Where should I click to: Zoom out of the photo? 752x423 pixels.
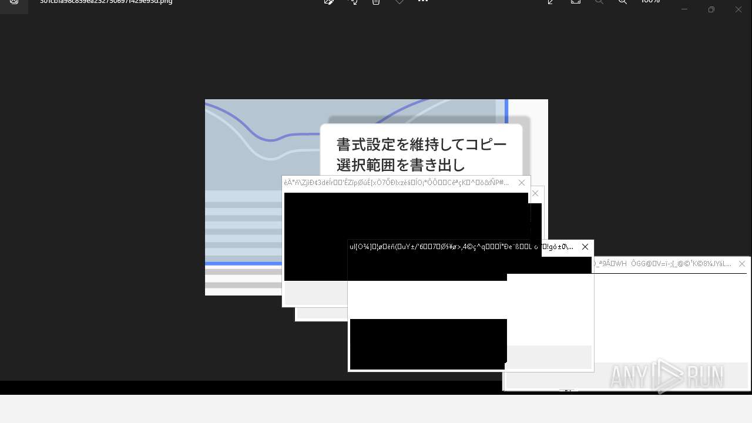click(599, 2)
